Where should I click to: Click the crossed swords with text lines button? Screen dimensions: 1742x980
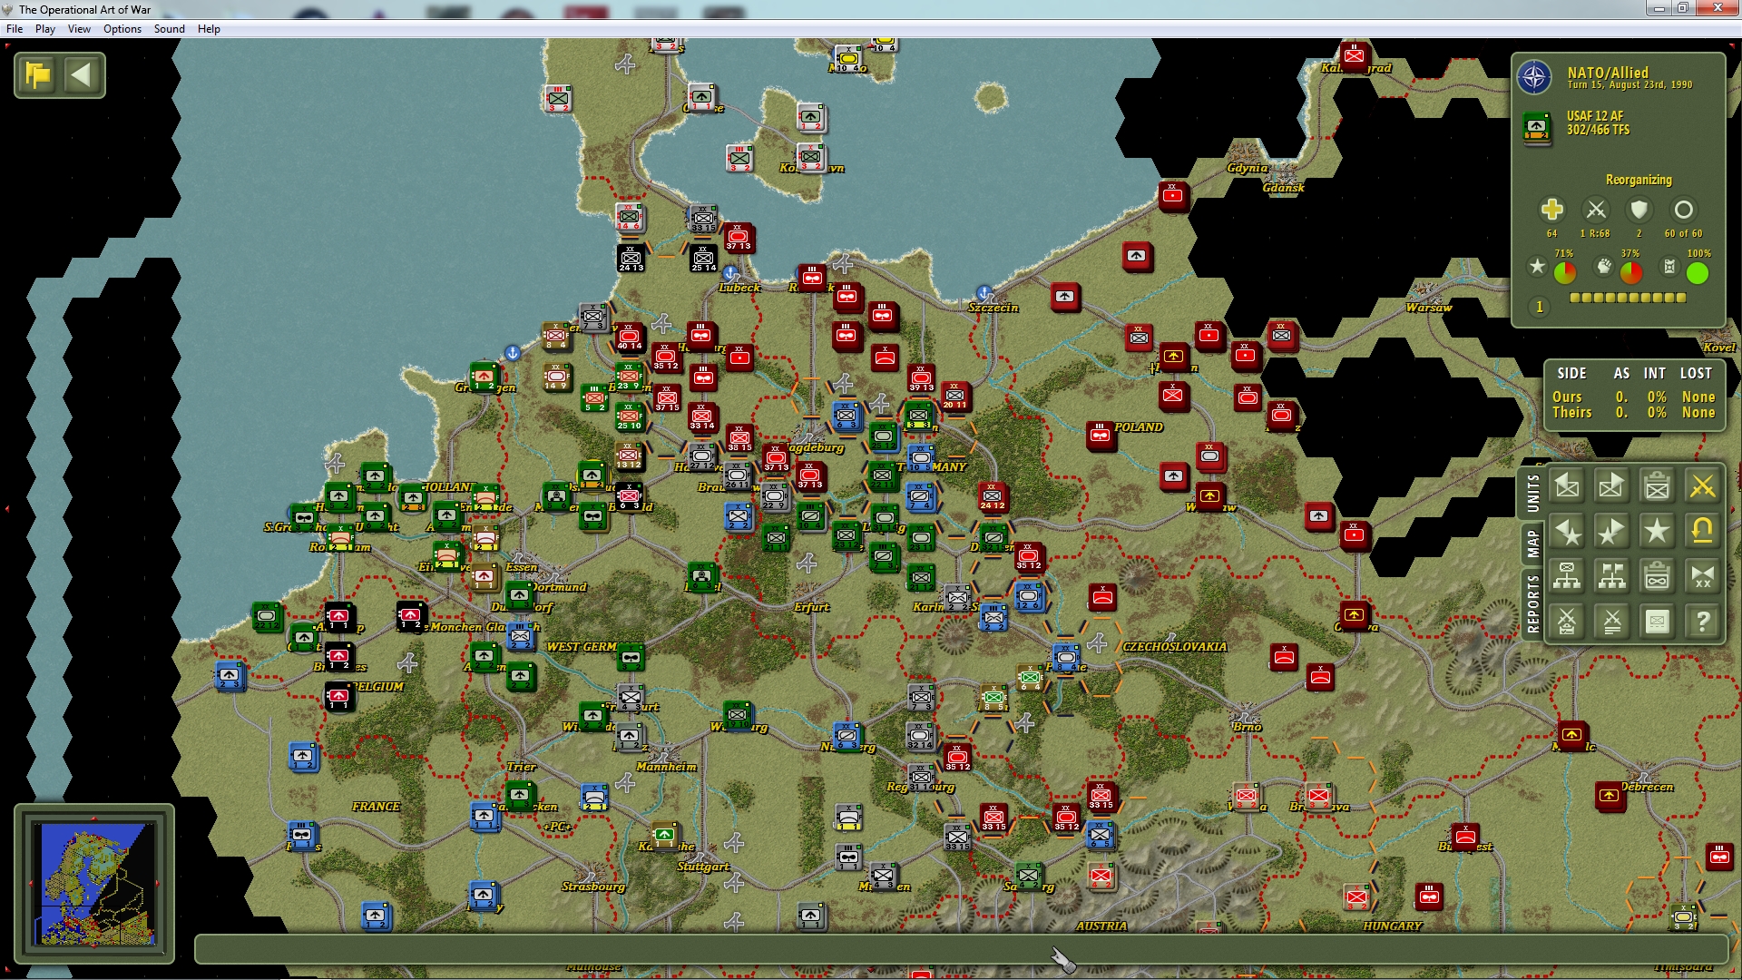(x=1611, y=622)
